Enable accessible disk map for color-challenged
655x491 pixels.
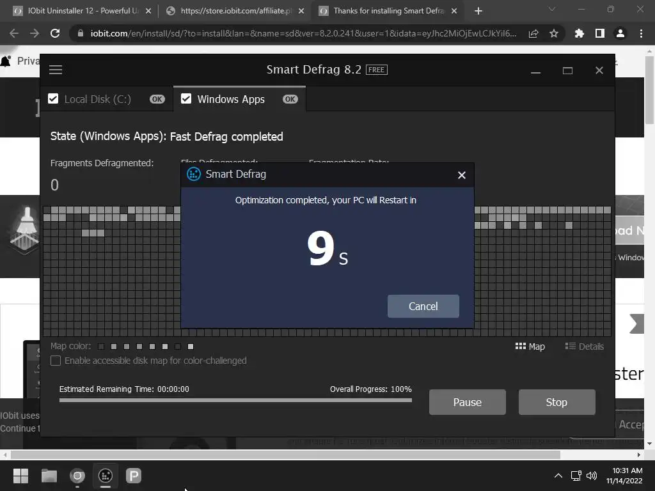click(56, 361)
